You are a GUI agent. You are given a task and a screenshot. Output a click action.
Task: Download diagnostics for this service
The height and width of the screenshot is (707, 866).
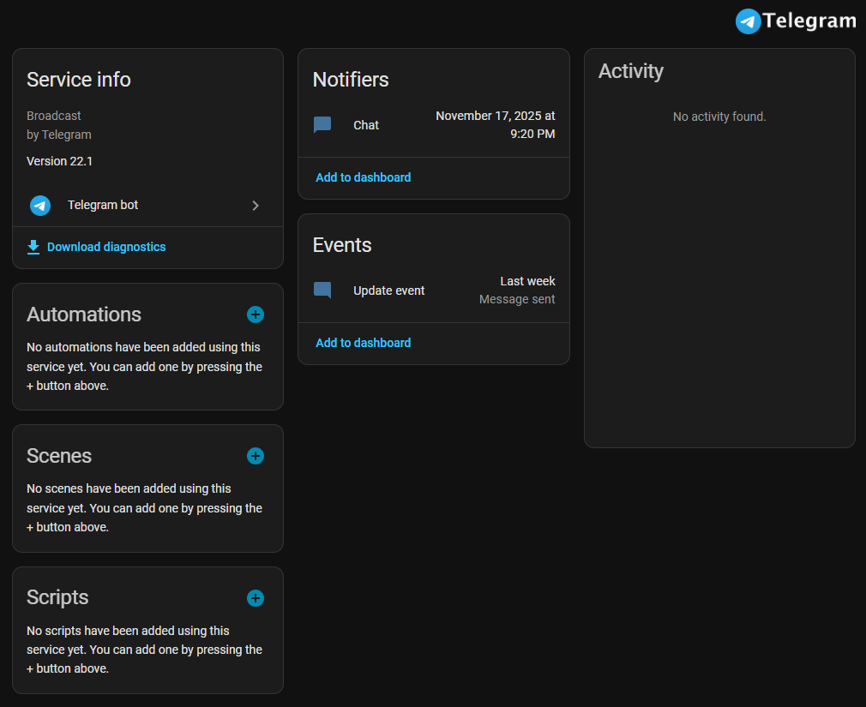(x=106, y=247)
